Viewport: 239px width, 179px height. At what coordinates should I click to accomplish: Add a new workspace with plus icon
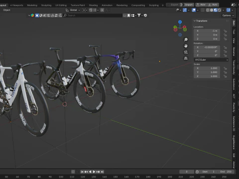point(163,5)
